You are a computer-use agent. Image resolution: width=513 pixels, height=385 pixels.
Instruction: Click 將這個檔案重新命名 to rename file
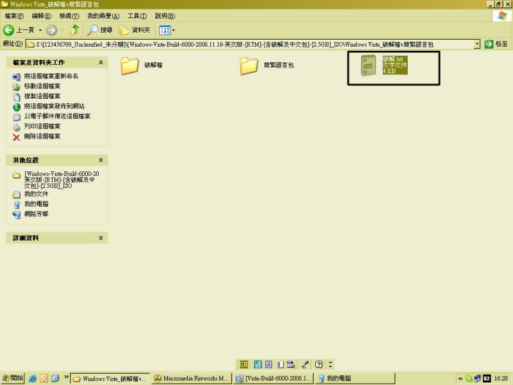(51, 76)
